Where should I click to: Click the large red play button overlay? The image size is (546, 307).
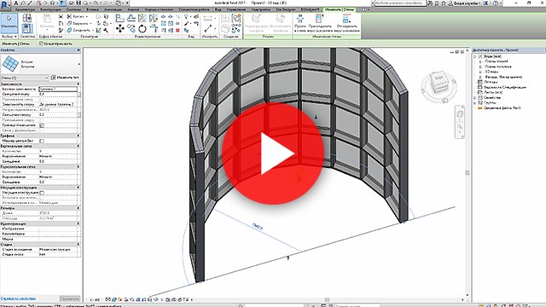click(273, 153)
